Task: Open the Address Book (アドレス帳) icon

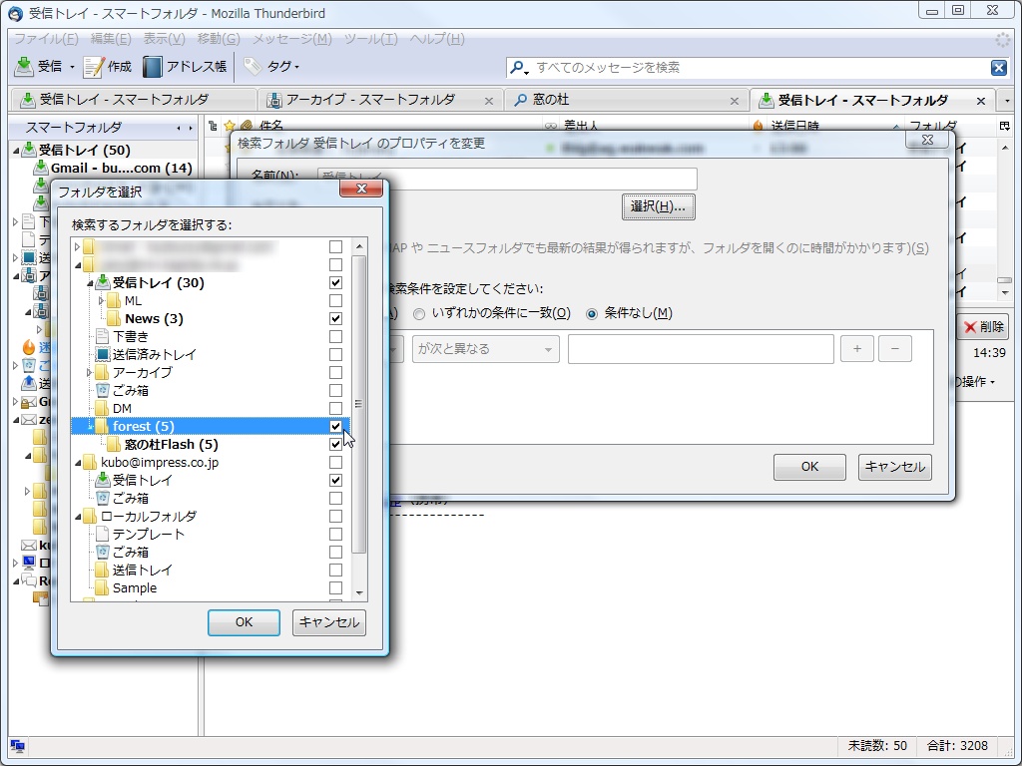Action: coord(152,67)
